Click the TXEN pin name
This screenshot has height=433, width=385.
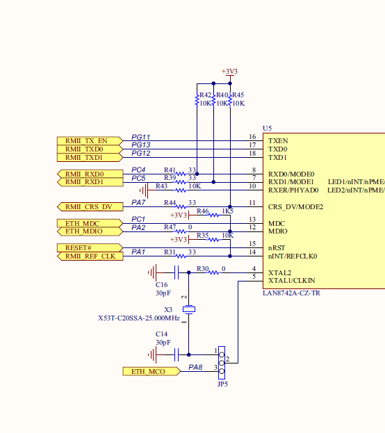(x=278, y=141)
